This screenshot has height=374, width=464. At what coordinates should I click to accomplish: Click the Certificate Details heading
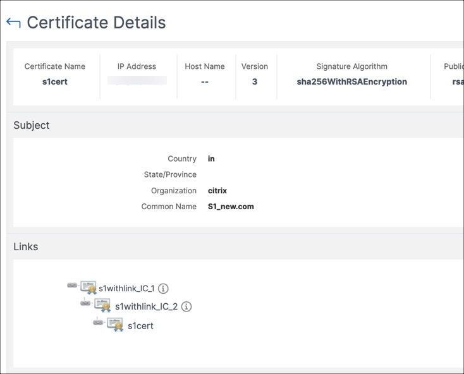coord(96,23)
